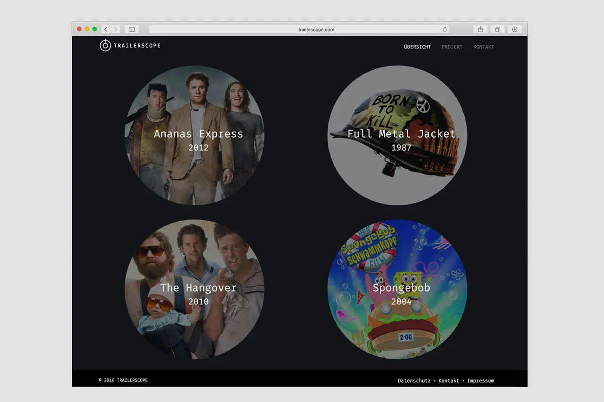Minimize window with yellow button

pos(87,29)
